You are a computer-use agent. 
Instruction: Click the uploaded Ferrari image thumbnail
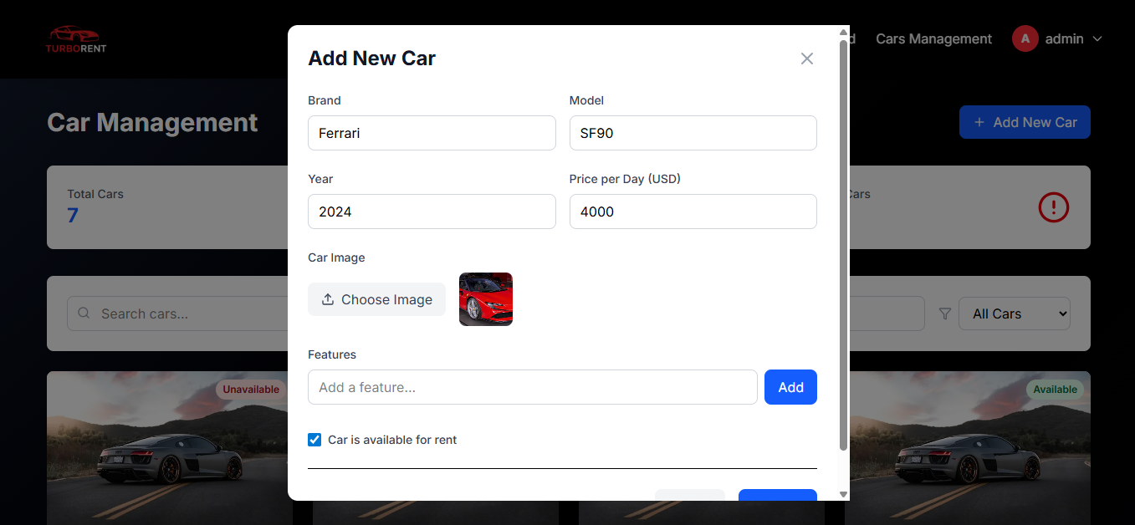(486, 299)
